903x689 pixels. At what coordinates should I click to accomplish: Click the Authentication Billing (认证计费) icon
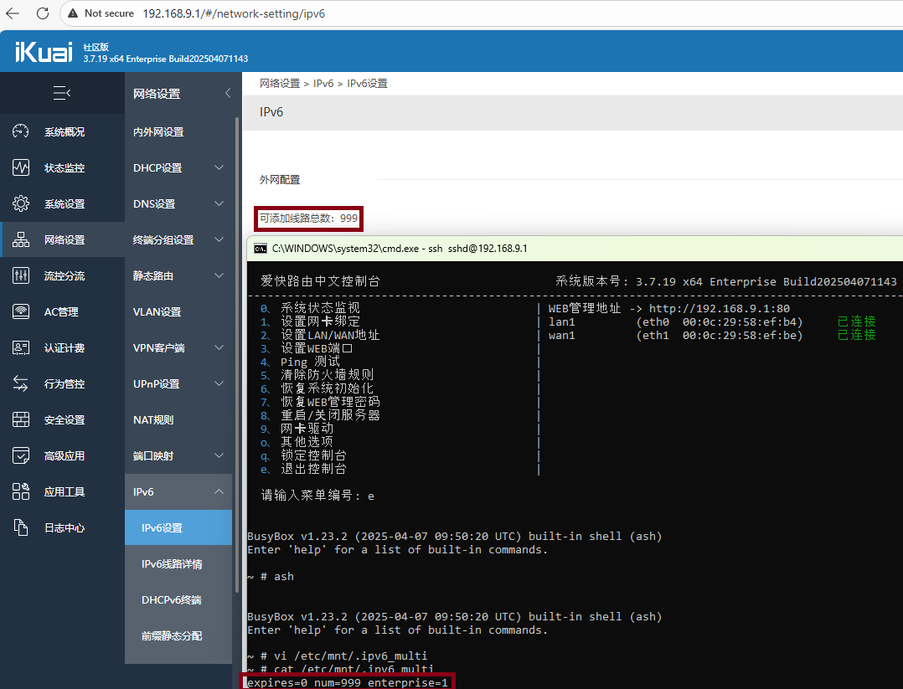tap(21, 347)
